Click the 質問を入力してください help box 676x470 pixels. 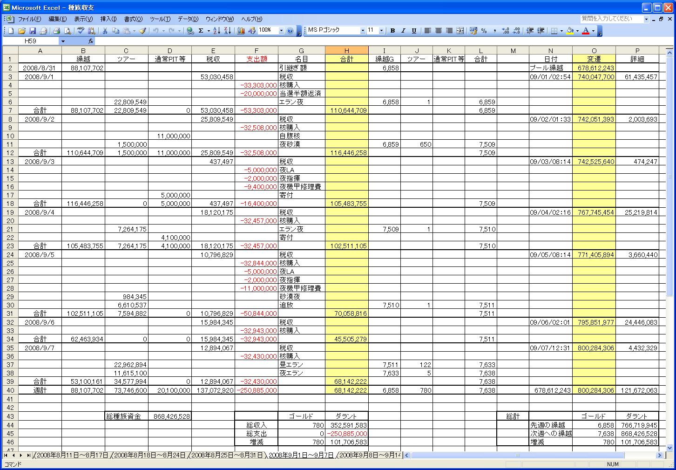[x=611, y=19]
